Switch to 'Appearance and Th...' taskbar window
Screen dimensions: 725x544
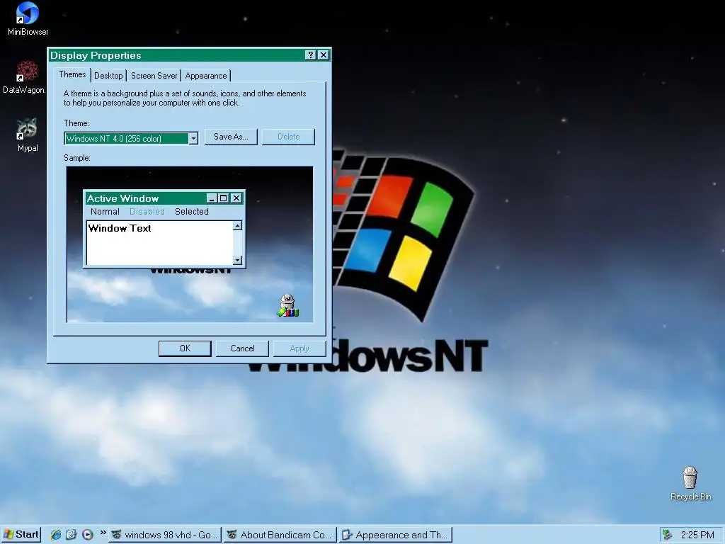click(395, 535)
